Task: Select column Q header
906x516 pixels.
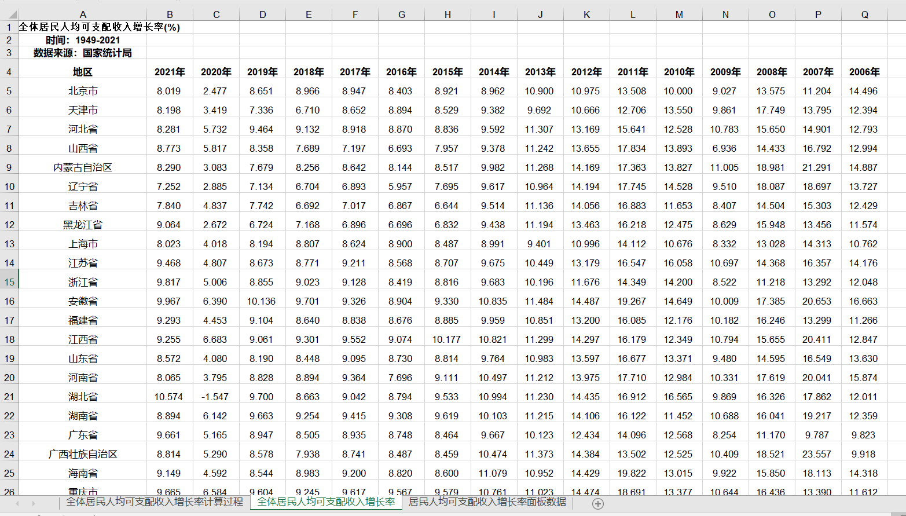Action: coord(864,14)
